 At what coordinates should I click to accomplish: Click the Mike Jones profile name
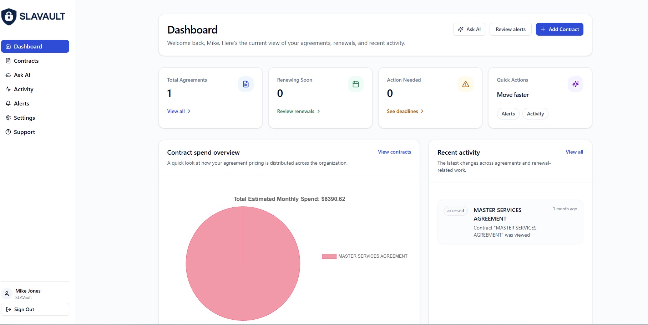click(28, 291)
